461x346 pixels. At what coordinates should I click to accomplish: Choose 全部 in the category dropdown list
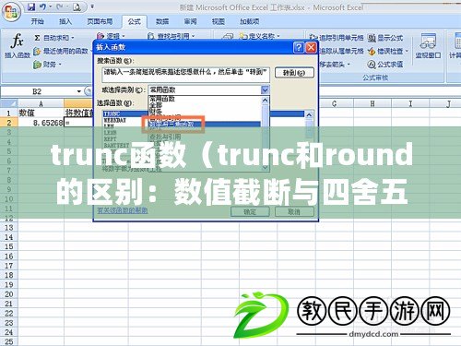point(156,105)
